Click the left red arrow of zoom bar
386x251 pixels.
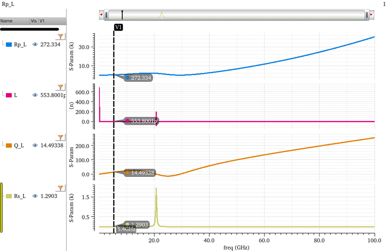tap(101, 15)
